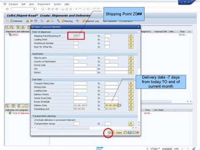
Task: Click the Shipments and deliveries column header
Action: point(17,31)
